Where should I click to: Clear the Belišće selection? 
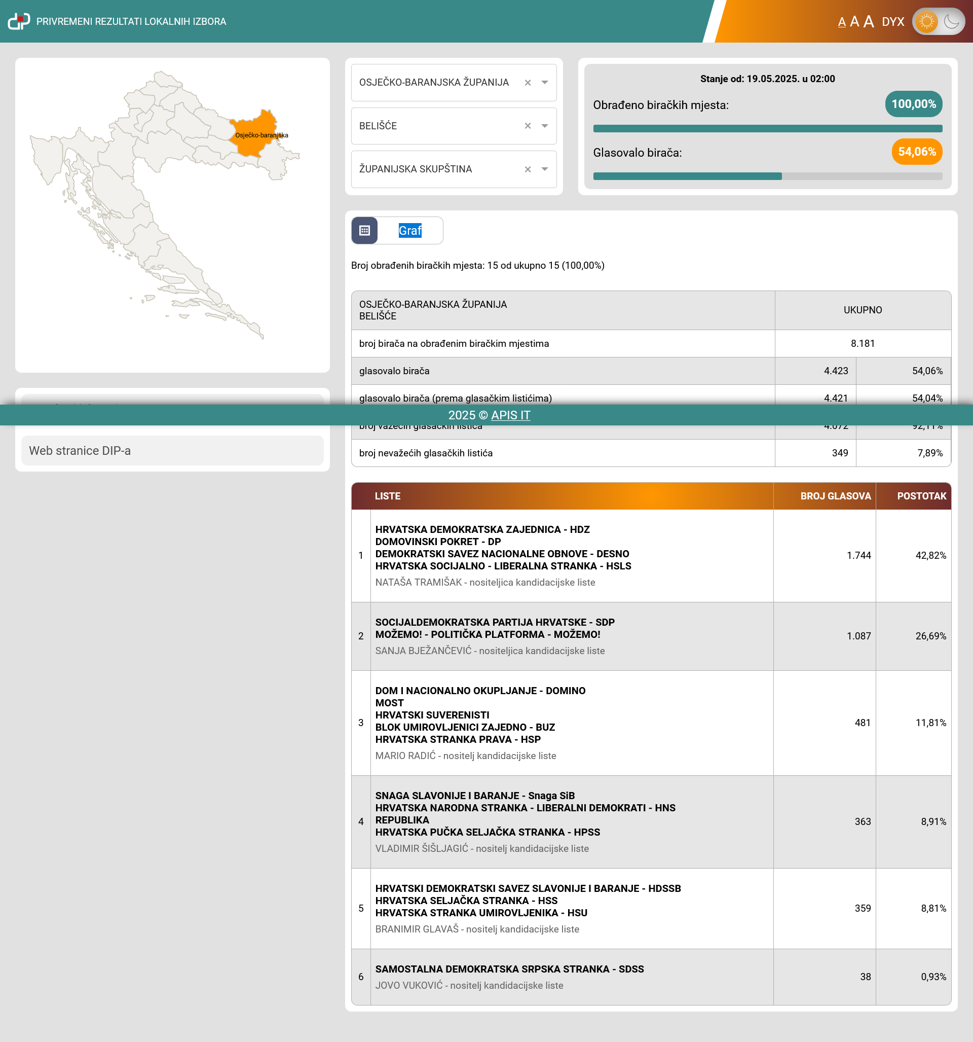[x=528, y=126]
